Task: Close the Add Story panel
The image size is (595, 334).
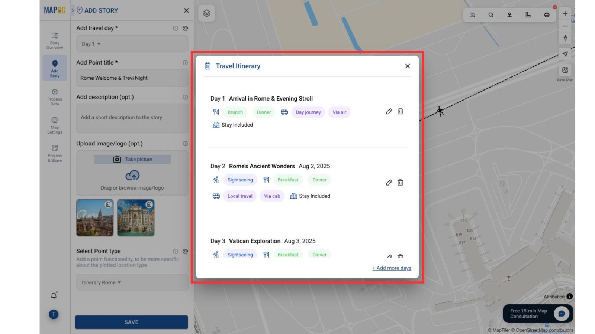Action: [x=186, y=10]
